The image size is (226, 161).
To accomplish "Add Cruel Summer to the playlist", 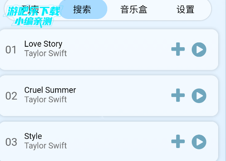I will click(178, 95).
